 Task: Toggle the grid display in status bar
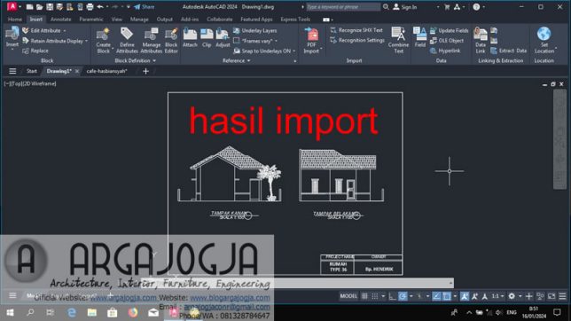click(364, 296)
